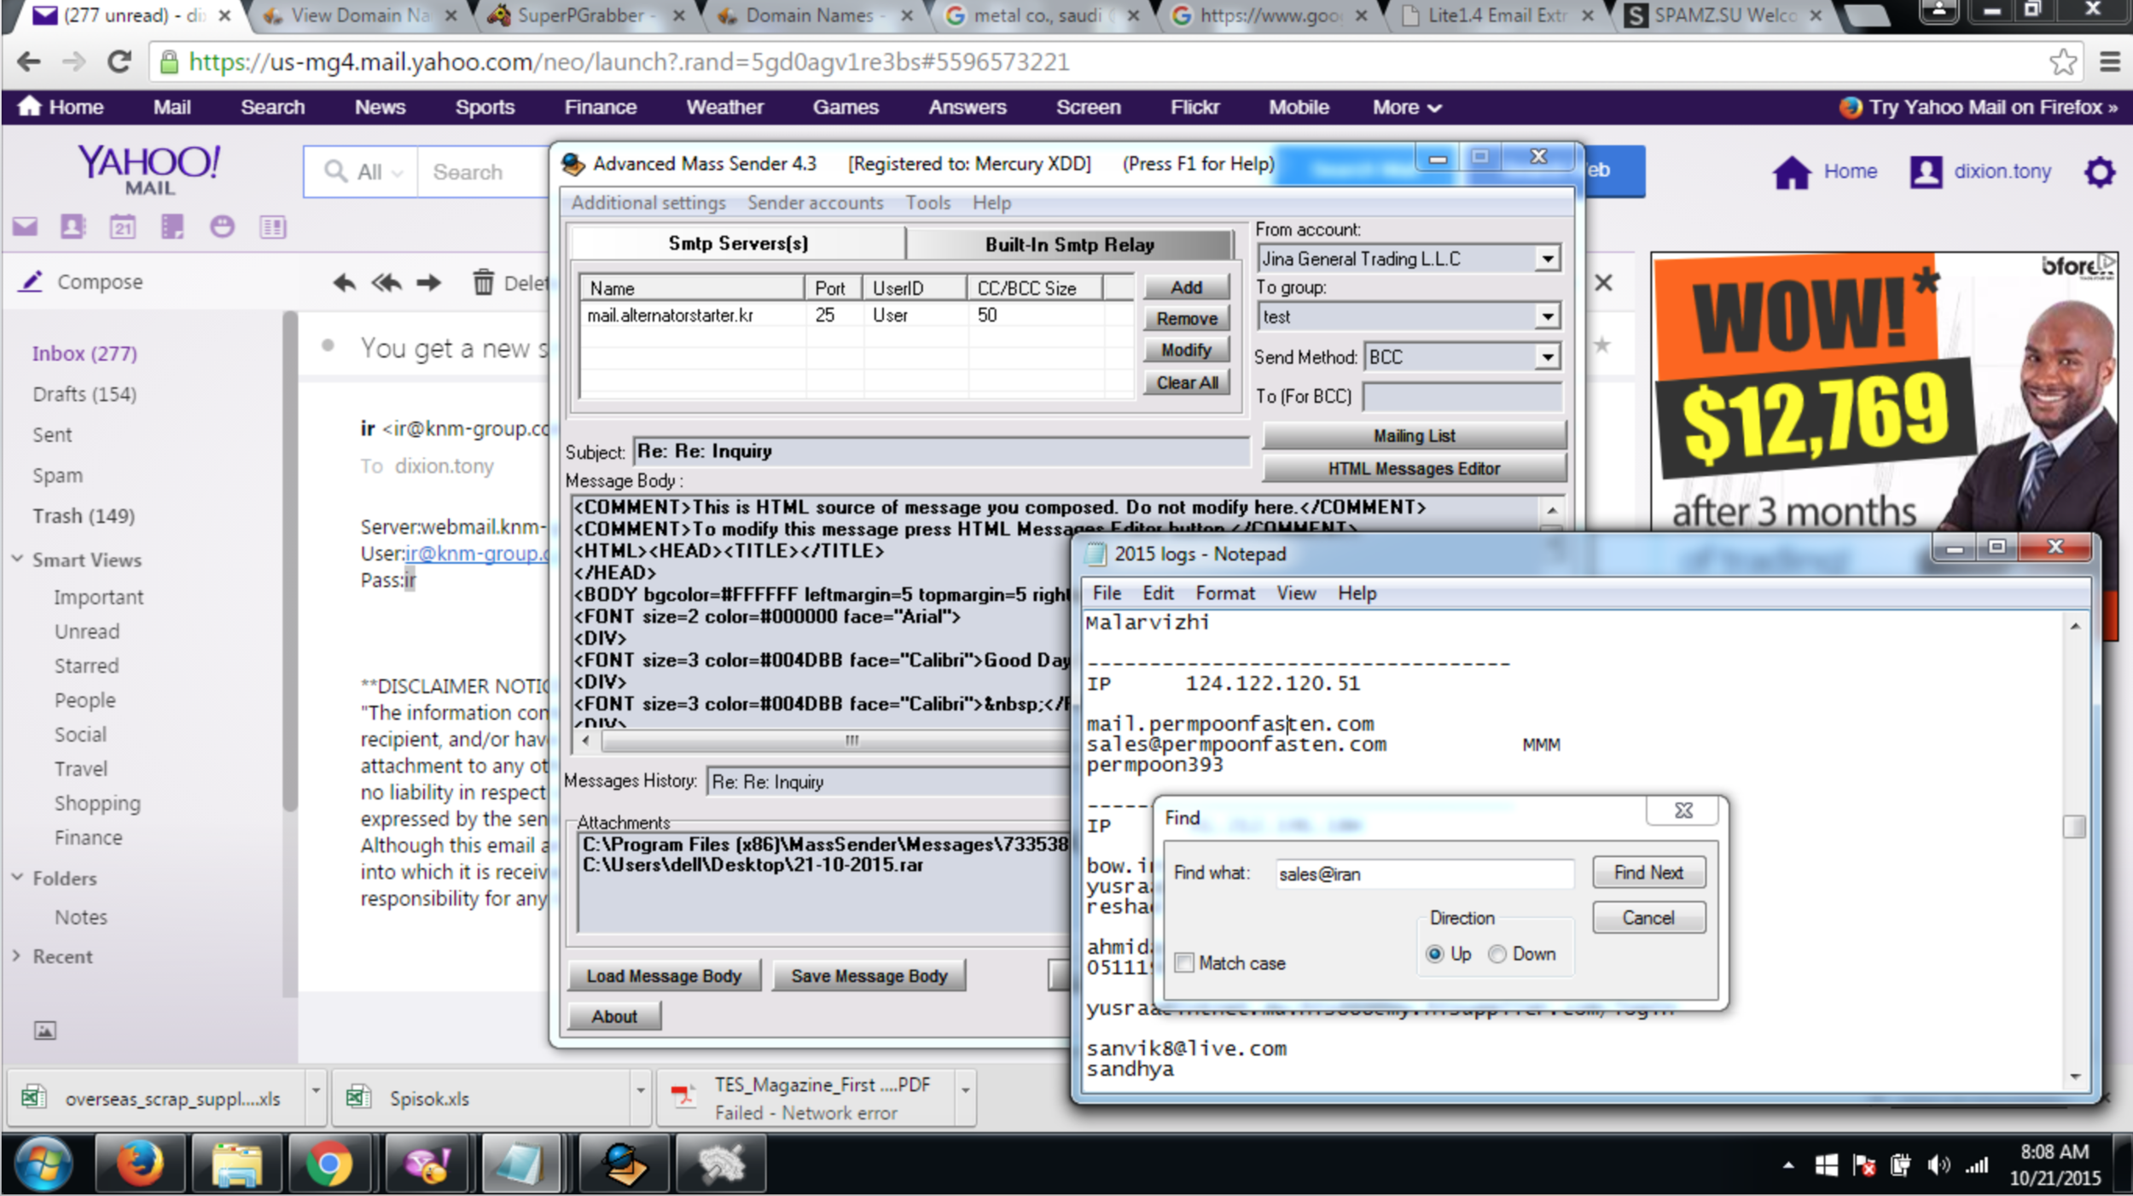Click the volume icon in system tray

[x=1938, y=1165]
